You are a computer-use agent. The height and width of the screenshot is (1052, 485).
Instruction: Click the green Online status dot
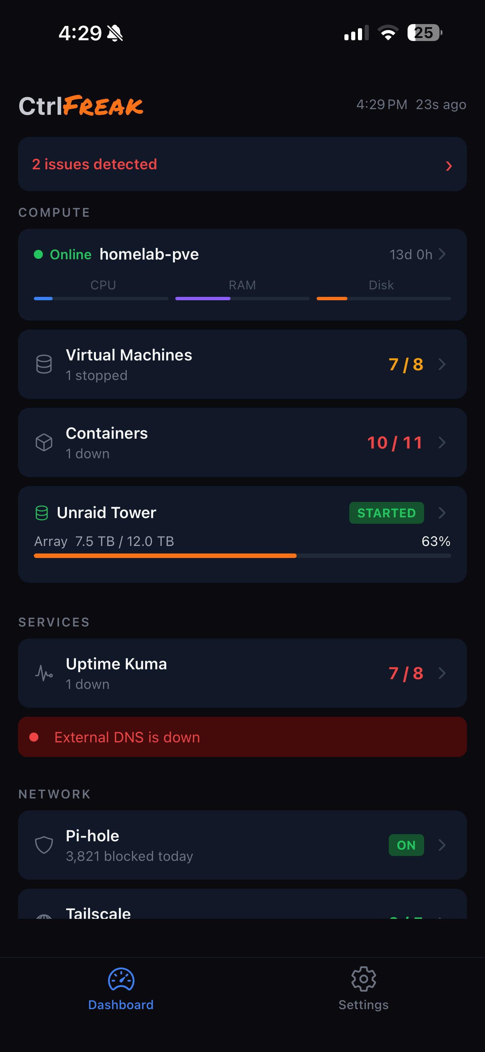tap(38, 254)
